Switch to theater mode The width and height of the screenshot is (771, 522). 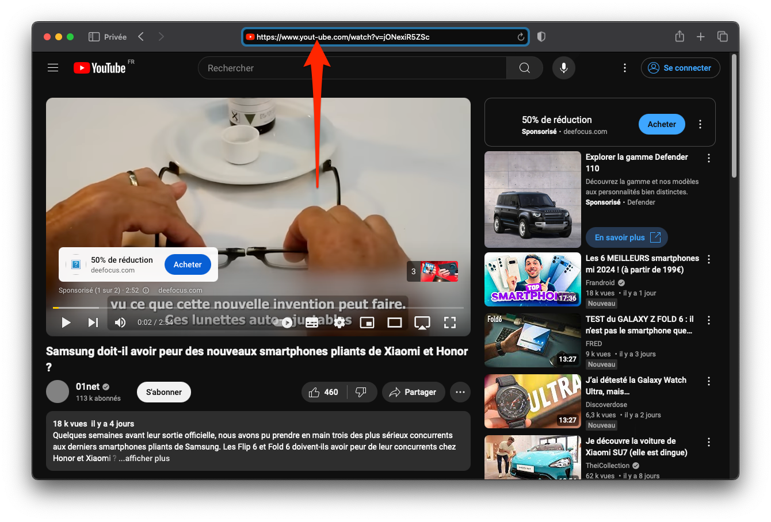(x=395, y=323)
